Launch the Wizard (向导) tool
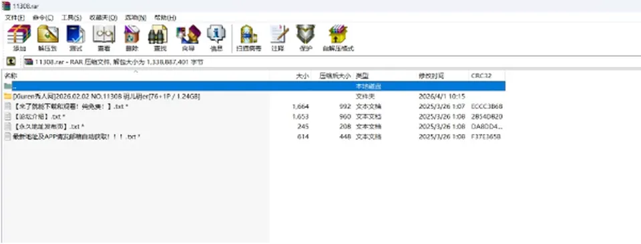Viewport: 641px width, 244px height. tap(188, 37)
